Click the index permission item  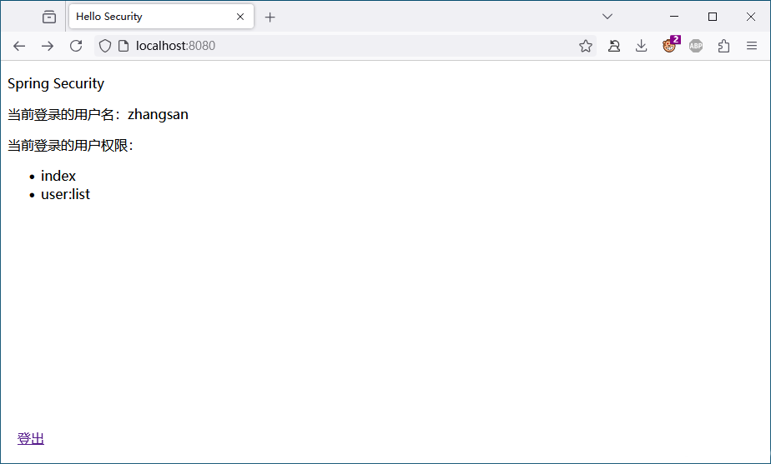click(x=58, y=176)
